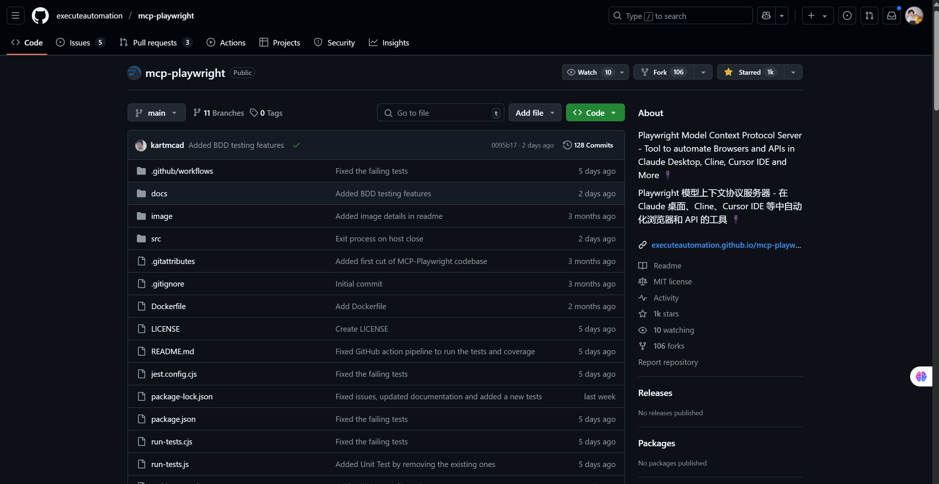Image resolution: width=939 pixels, height=484 pixels.
Task: Open the src folder
Action: 156,238
